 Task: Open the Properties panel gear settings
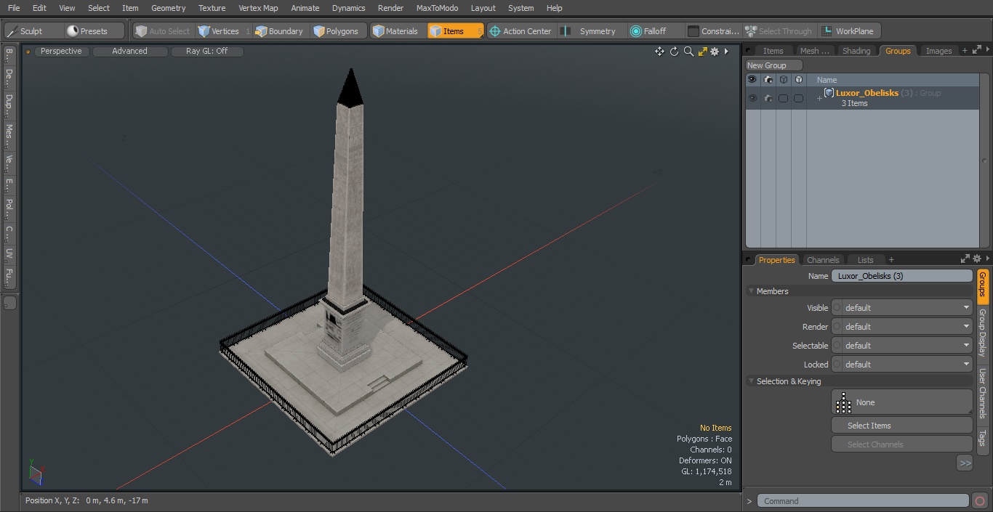[x=977, y=259]
